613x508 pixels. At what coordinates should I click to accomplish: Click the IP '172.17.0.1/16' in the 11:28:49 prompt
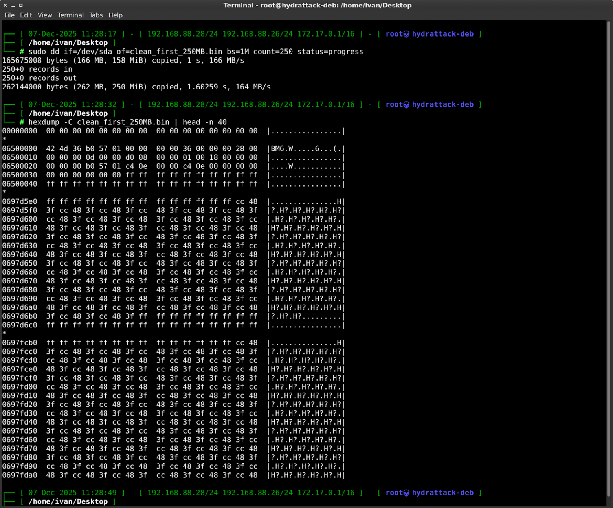(x=326, y=493)
